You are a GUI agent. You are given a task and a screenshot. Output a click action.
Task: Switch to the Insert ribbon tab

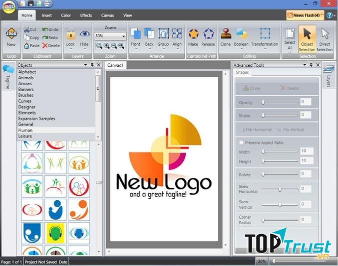tap(46, 15)
